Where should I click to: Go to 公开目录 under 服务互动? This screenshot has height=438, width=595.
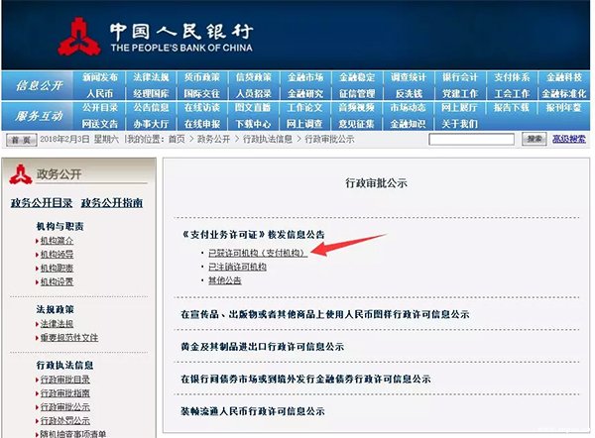pyautogui.click(x=100, y=108)
